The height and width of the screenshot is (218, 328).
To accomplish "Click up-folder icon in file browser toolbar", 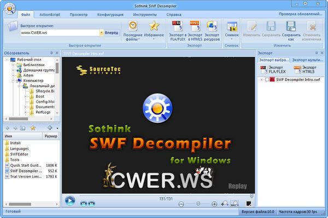I will coord(22,128).
